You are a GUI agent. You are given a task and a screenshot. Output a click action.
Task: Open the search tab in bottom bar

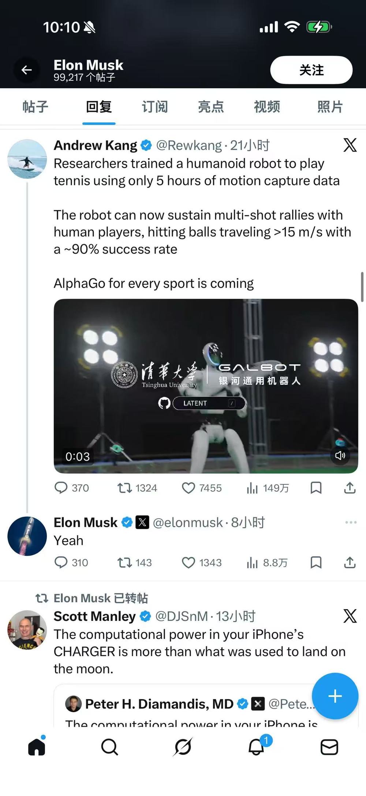[x=109, y=747]
